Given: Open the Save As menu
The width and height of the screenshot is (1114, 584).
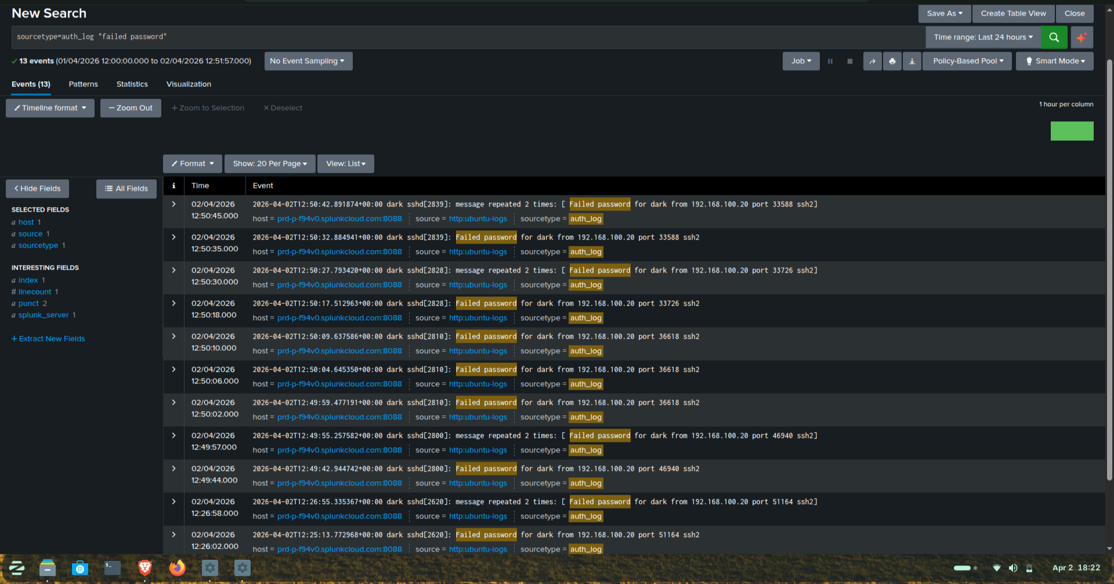Looking at the screenshot, I should [x=945, y=13].
